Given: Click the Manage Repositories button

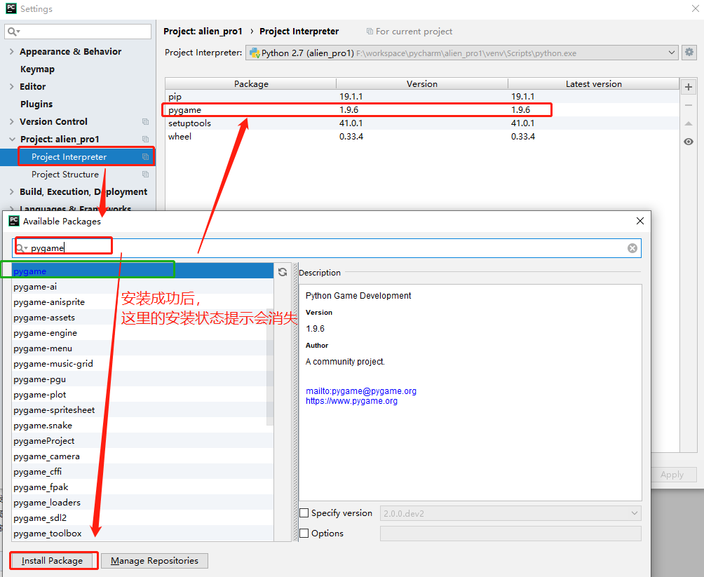Looking at the screenshot, I should tap(154, 561).
